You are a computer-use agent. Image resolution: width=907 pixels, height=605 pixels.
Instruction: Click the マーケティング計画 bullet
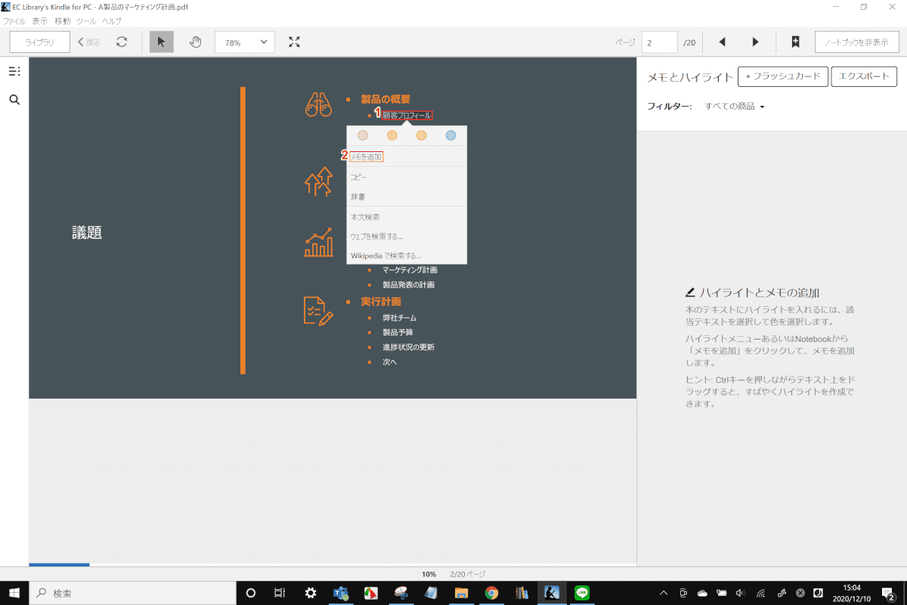[x=410, y=270]
